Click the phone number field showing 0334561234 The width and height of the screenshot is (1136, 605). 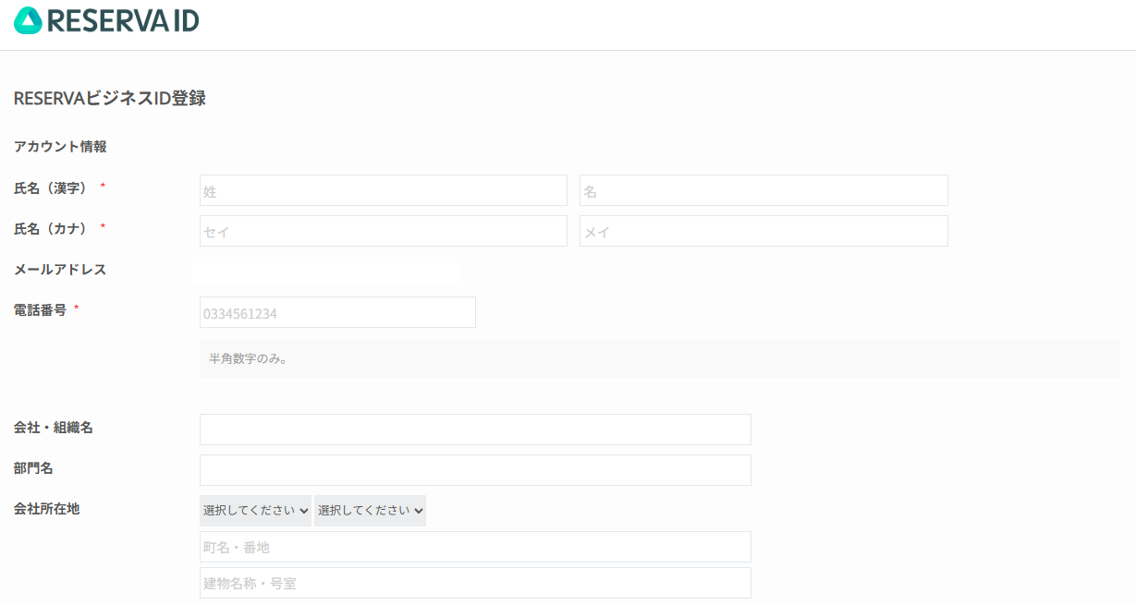337,312
